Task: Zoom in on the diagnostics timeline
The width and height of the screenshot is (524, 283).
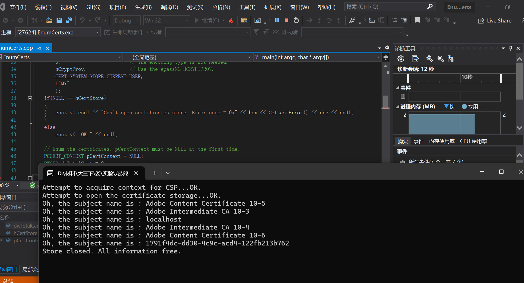Action: pos(430,59)
